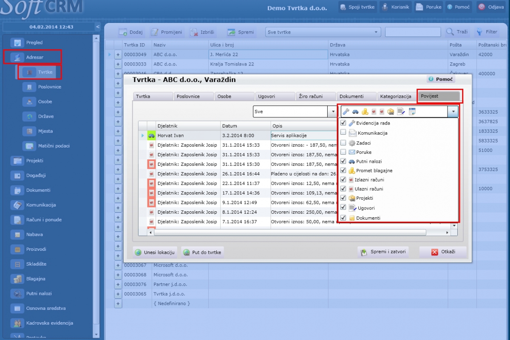The image size is (510, 340).
Task: Click Izbriši toolbar button
Action: click(x=202, y=32)
